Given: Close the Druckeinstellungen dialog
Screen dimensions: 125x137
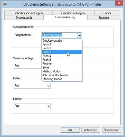Looking at the screenshot, I should click(119, 3).
